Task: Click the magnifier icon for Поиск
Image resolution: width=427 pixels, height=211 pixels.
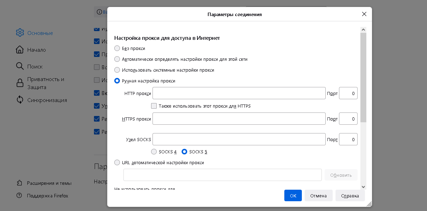Action: click(20, 66)
